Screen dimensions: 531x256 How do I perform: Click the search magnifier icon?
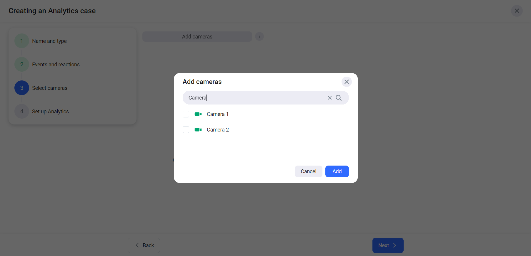[339, 98]
